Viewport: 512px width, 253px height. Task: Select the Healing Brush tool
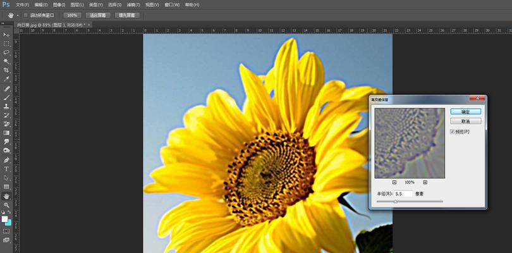6,89
